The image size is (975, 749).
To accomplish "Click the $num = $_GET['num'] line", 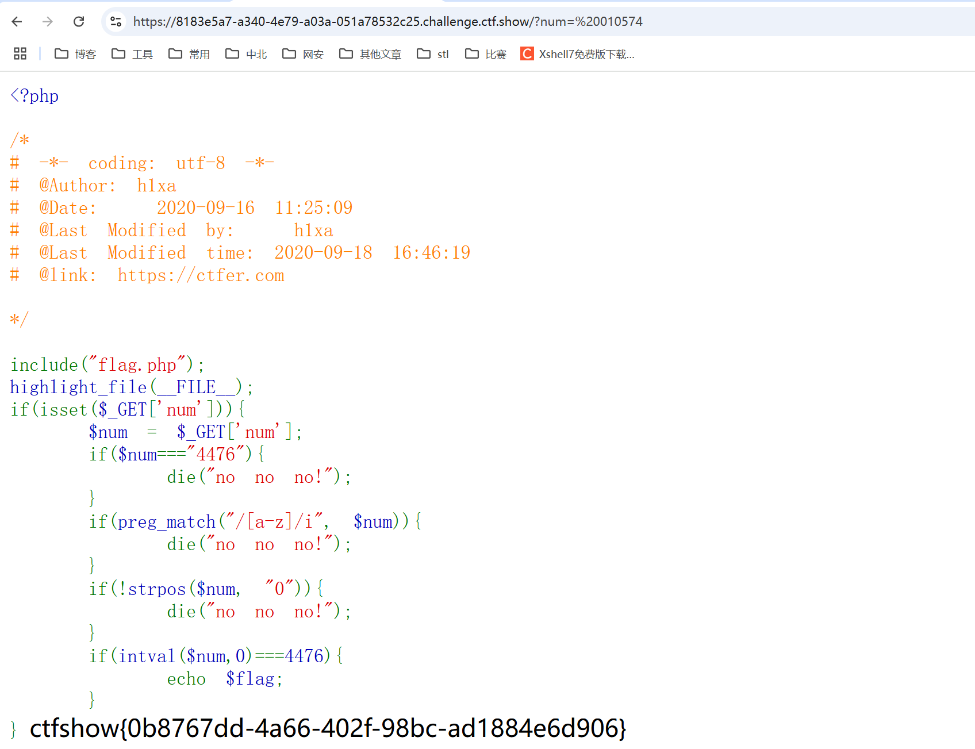I will coord(195,432).
